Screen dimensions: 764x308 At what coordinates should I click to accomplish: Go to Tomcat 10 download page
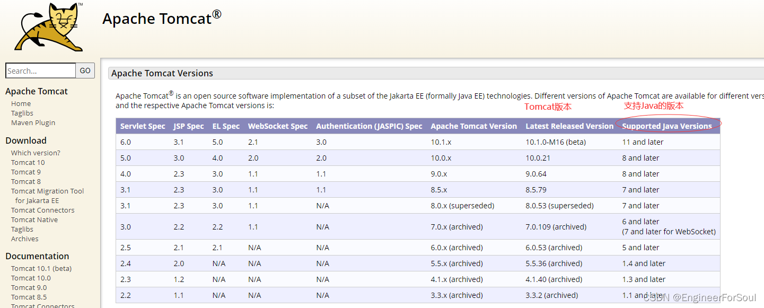28,162
